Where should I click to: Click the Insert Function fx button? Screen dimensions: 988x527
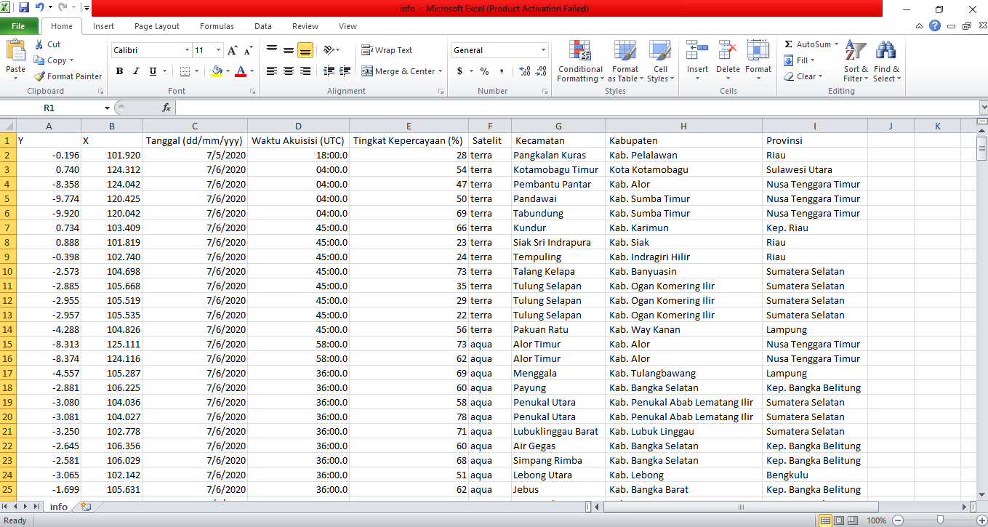click(166, 108)
